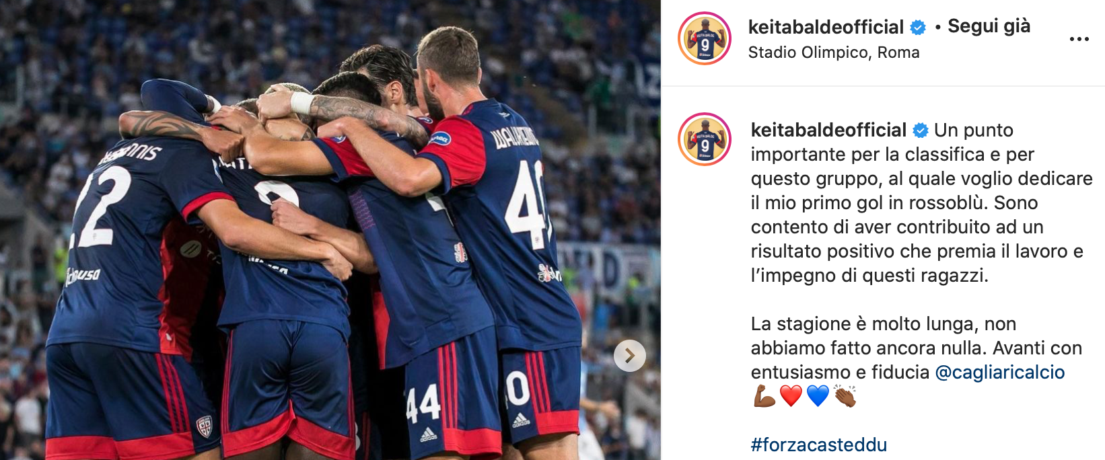Advance to next photo with carousel arrow
This screenshot has height=460, width=1105.
(630, 356)
